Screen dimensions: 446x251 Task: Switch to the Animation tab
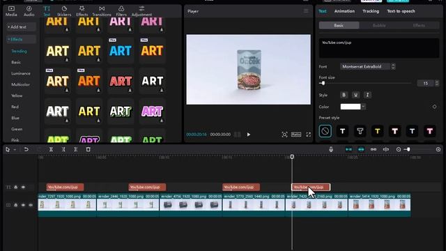point(344,11)
